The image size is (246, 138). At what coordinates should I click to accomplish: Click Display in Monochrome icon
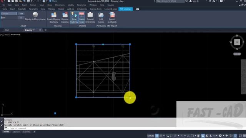pos(35,15)
